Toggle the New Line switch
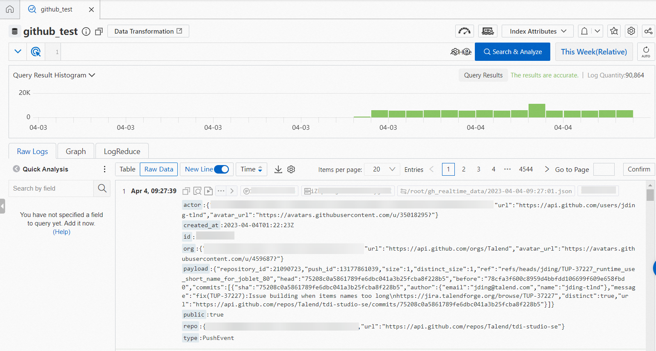This screenshot has height=351, width=656. point(222,169)
